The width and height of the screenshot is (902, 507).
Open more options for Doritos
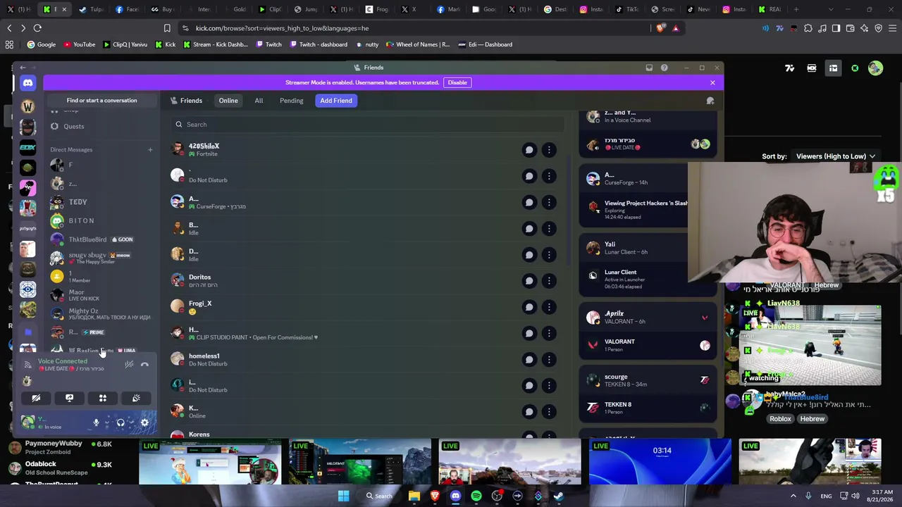pyautogui.click(x=549, y=281)
